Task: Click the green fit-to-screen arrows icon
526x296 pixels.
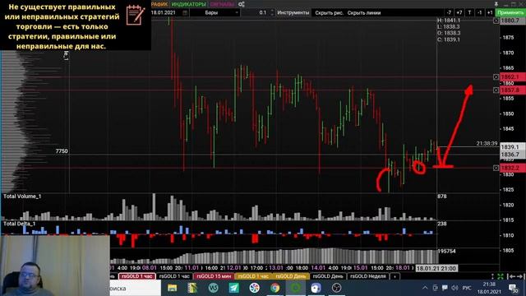Action: [501, 276]
